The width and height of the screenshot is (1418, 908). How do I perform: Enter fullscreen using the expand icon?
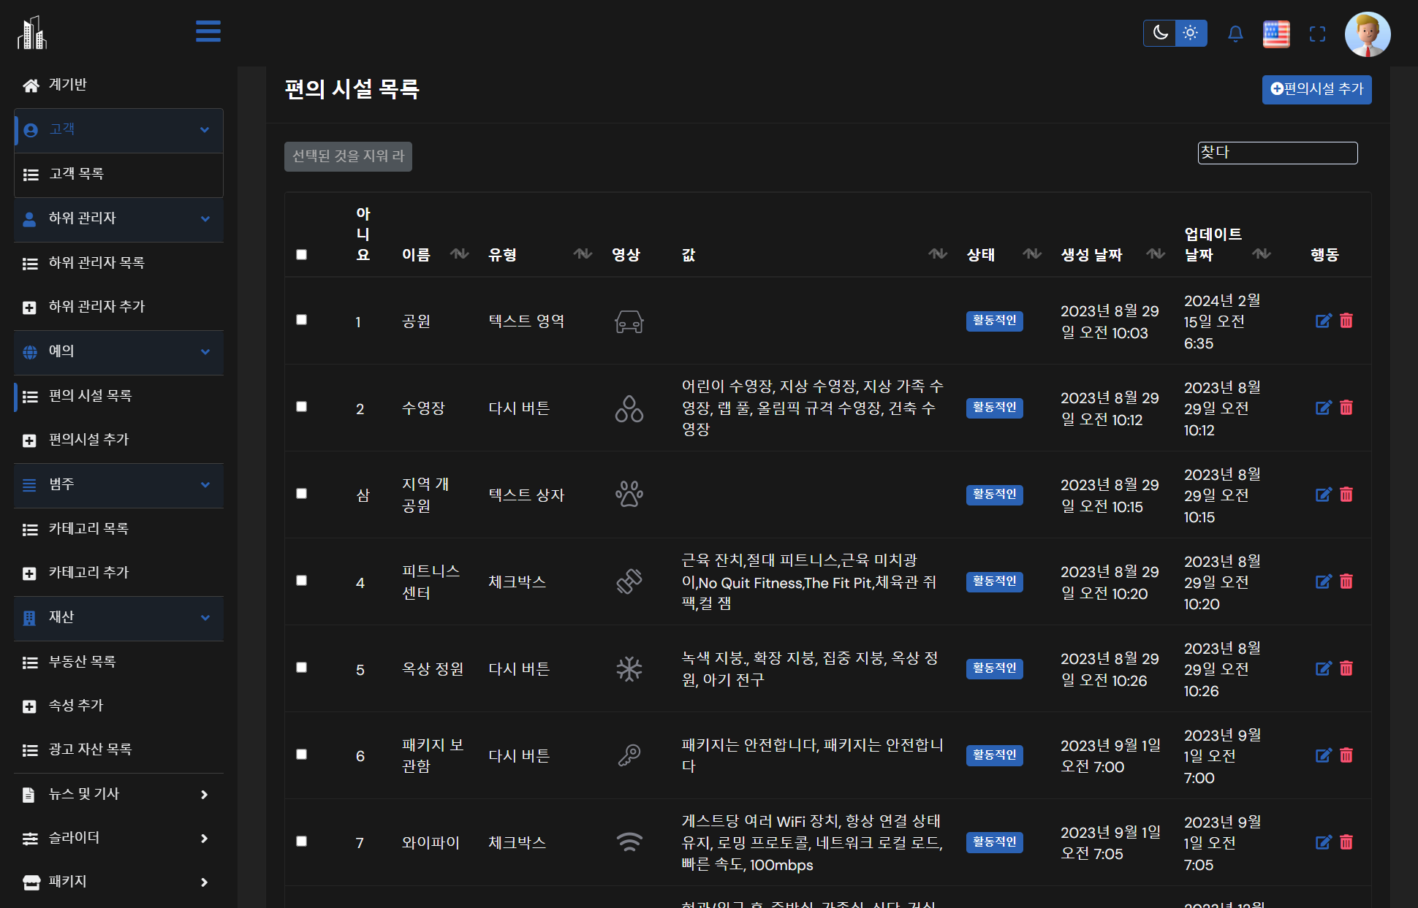click(x=1318, y=34)
